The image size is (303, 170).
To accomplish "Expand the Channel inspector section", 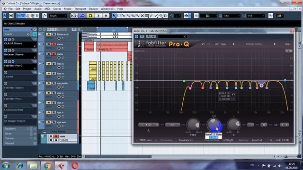I will click(20, 138).
